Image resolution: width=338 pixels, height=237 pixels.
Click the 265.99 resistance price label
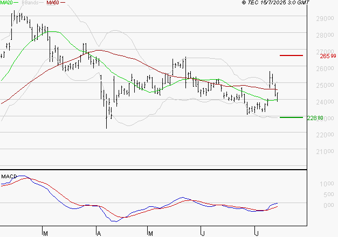pos(328,56)
